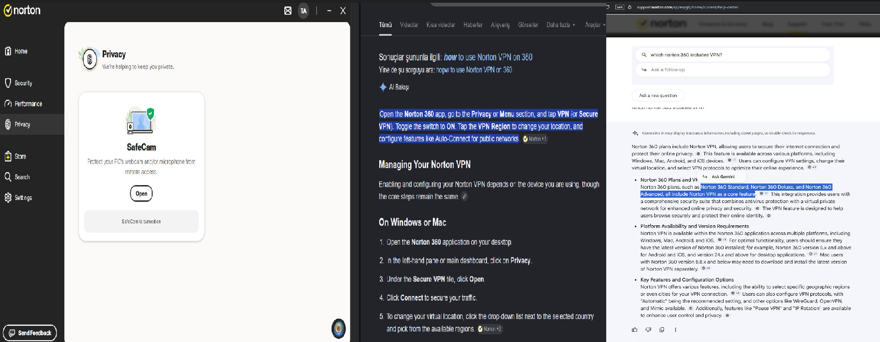Search instead for 'hopw to use Norton VPN'
Viewport: 880px width, 342px height.
[474, 70]
